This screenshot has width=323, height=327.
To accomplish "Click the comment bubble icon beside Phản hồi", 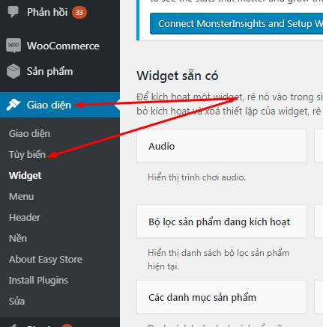I will point(13,12).
